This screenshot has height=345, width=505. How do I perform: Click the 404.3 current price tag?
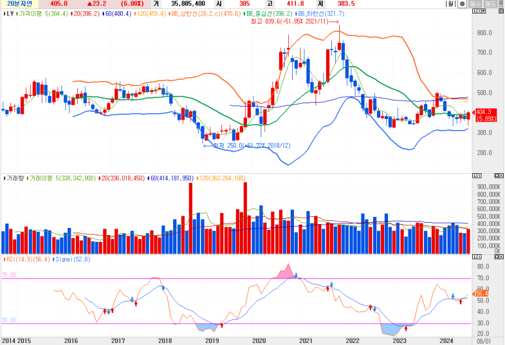(485, 115)
